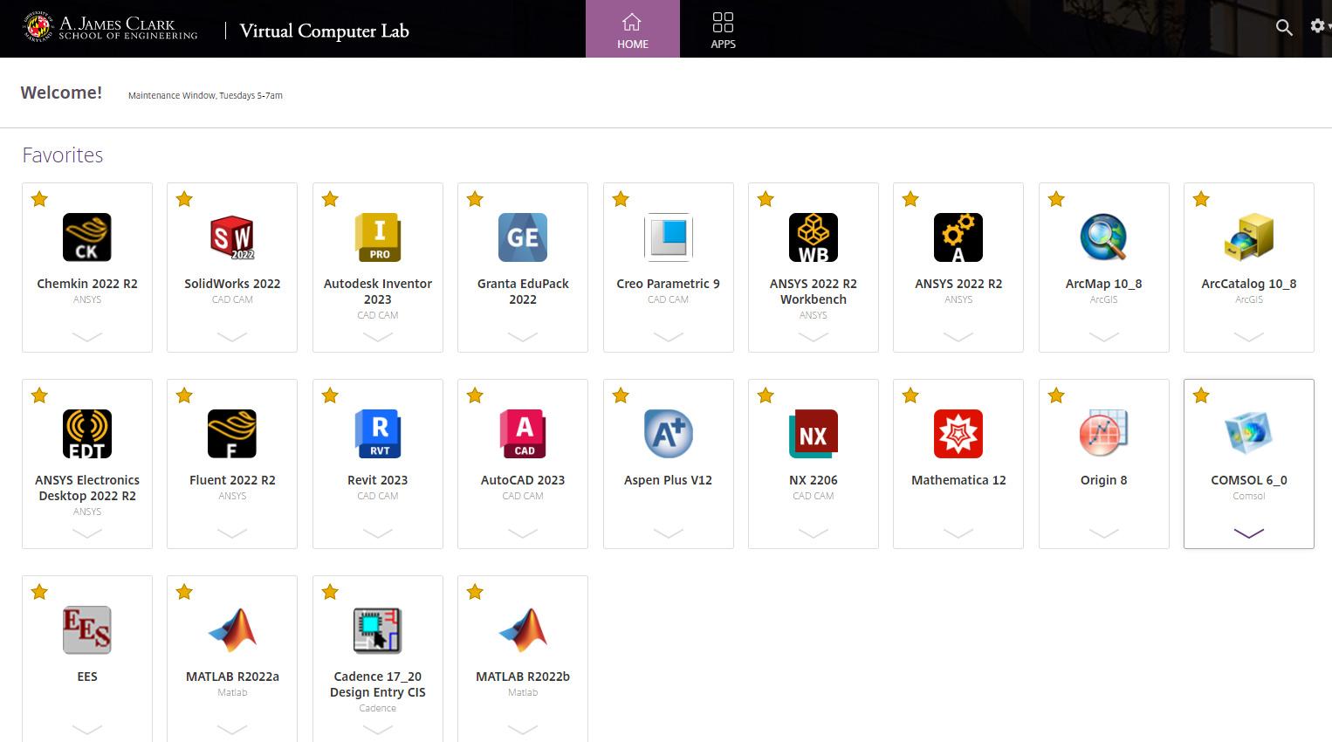Open the Fluent 2022 R2 icon

(232, 434)
